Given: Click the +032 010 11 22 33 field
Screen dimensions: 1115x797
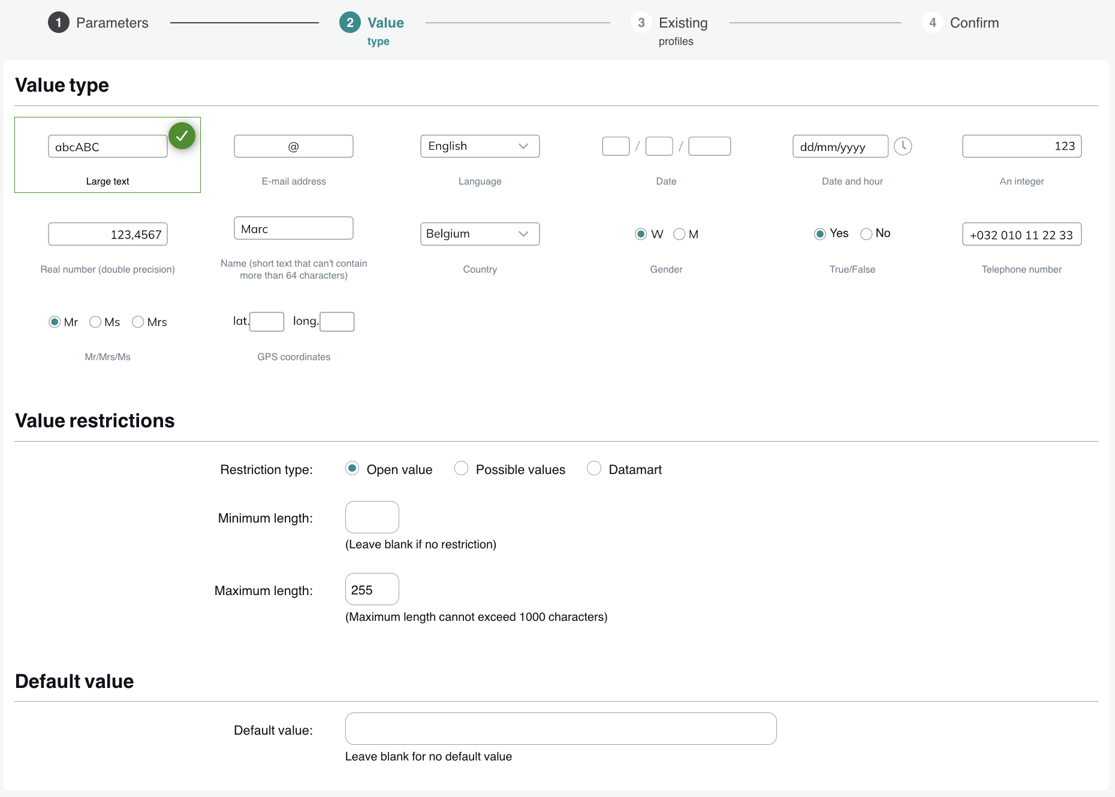Looking at the screenshot, I should point(1022,234).
